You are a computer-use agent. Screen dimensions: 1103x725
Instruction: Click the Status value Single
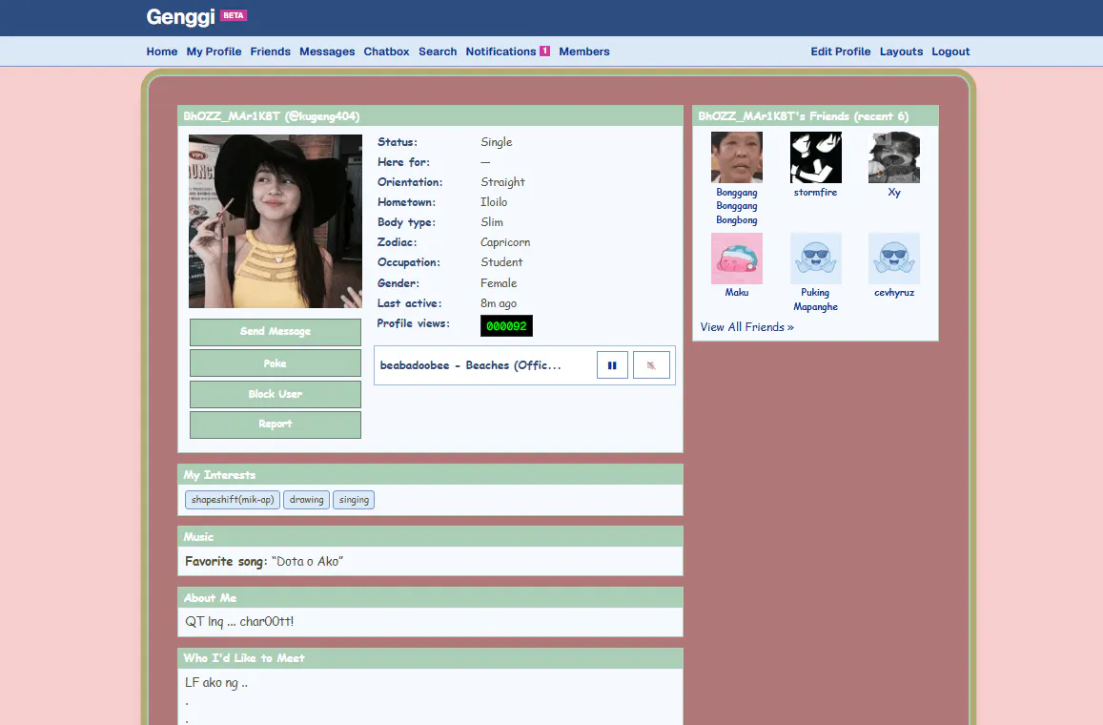point(497,142)
